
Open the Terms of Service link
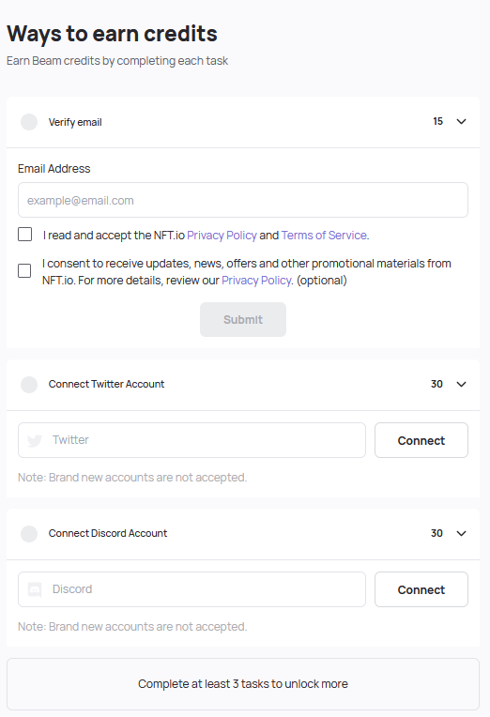tap(324, 235)
